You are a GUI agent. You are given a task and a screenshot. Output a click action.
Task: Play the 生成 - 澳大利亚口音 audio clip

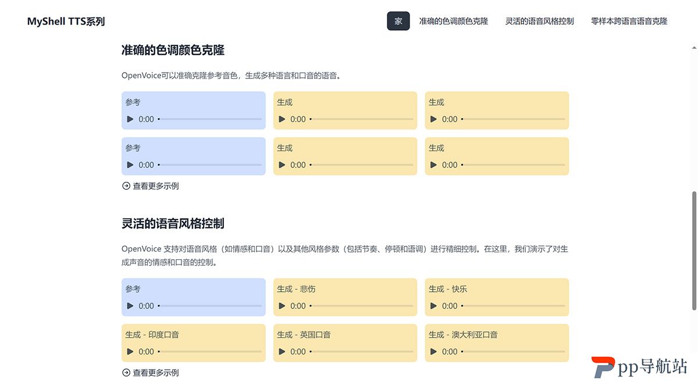(x=434, y=352)
